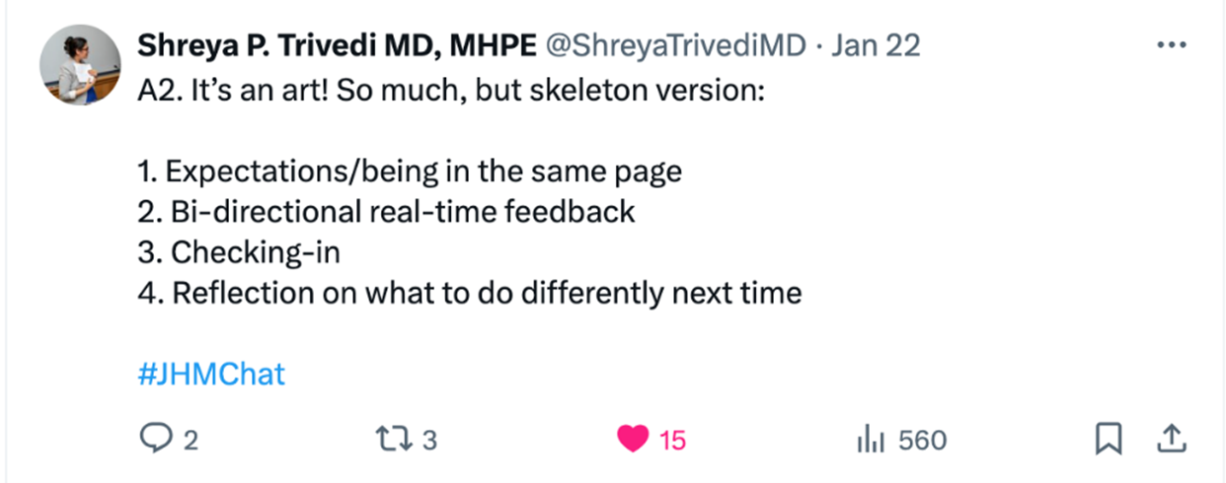Image resolution: width=1226 pixels, height=483 pixels.
Task: Open the tweet's Jan 22 timestamp
Action: pos(876,46)
